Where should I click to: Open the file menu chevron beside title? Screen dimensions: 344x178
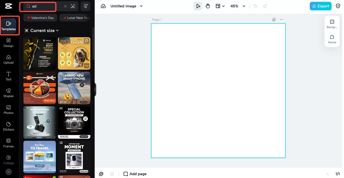coord(141,6)
